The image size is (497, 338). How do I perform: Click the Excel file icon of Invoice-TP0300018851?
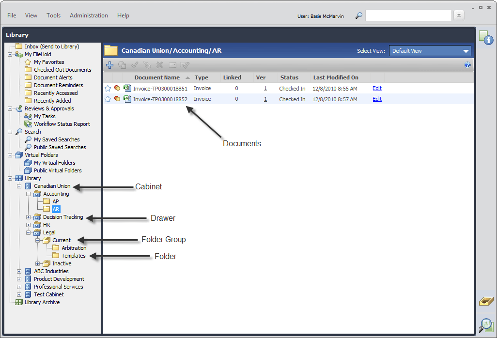tap(127, 88)
